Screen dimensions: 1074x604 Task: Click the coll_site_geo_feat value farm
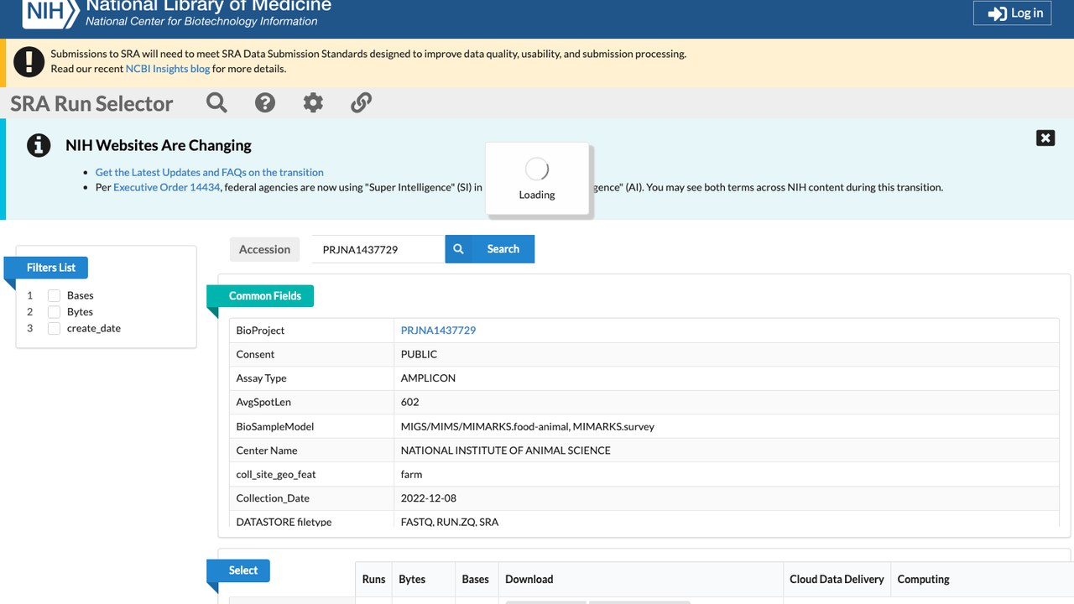[x=411, y=474]
